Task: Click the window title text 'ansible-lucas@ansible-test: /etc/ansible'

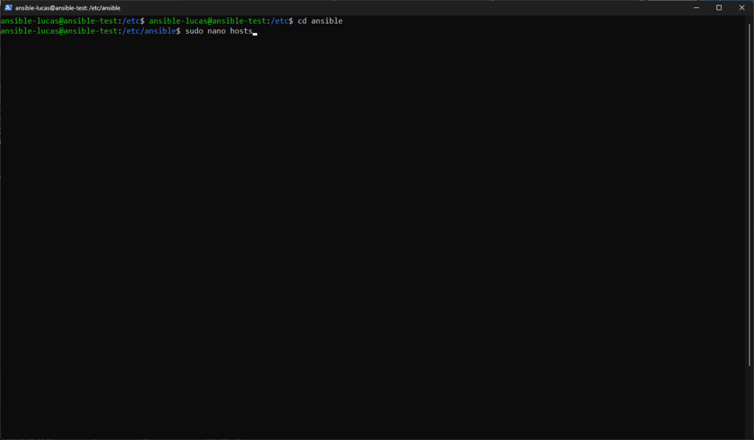Action: 68,7
